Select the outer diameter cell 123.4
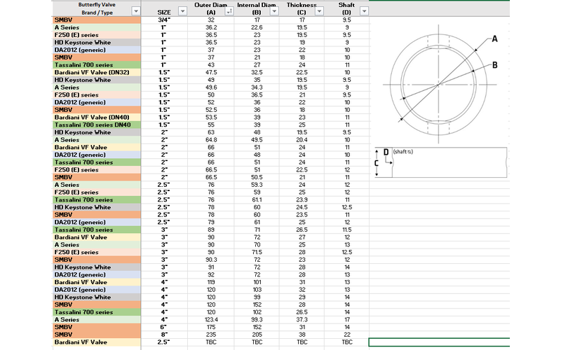This screenshot has width=561, height=350. pyautogui.click(x=211, y=320)
